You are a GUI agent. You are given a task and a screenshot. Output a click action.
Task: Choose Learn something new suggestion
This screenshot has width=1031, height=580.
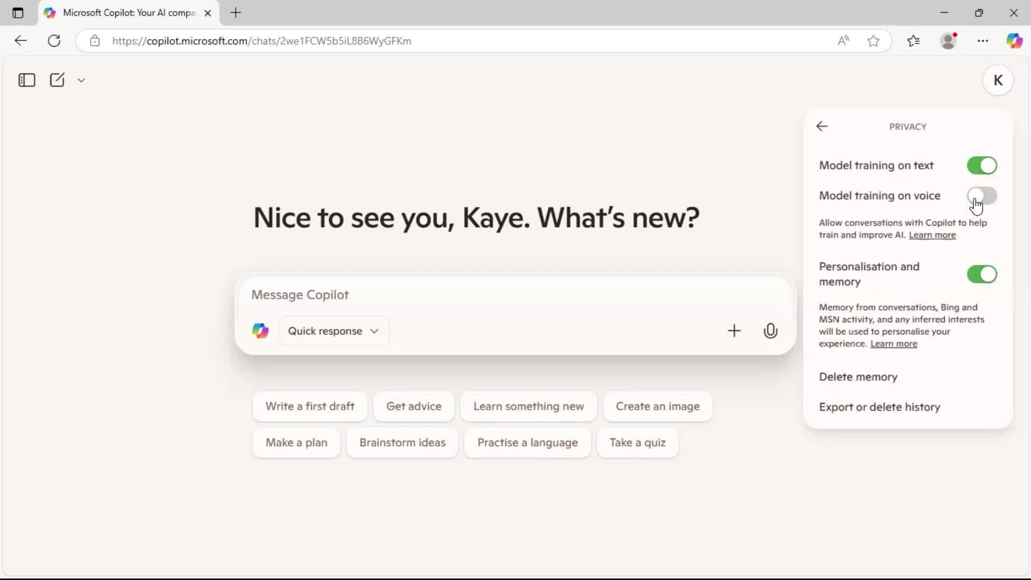point(528,407)
